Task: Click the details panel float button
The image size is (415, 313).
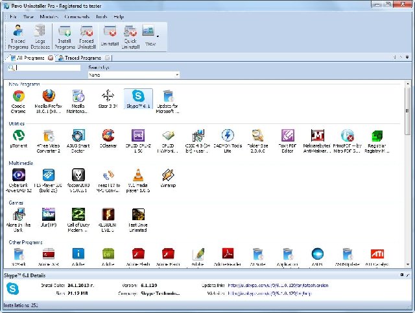Action: pyautogui.click(x=402, y=275)
